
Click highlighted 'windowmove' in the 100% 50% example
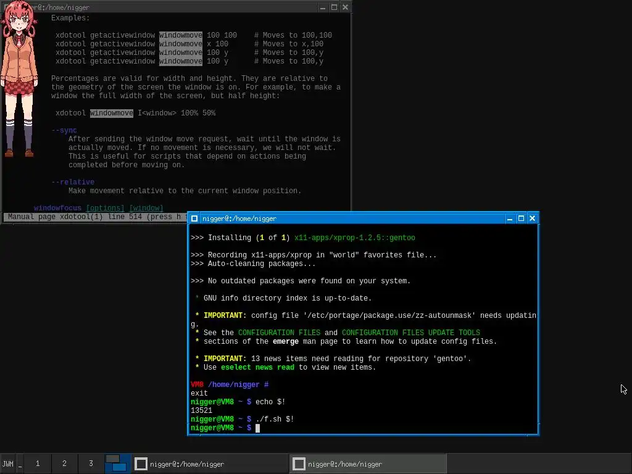click(x=112, y=113)
